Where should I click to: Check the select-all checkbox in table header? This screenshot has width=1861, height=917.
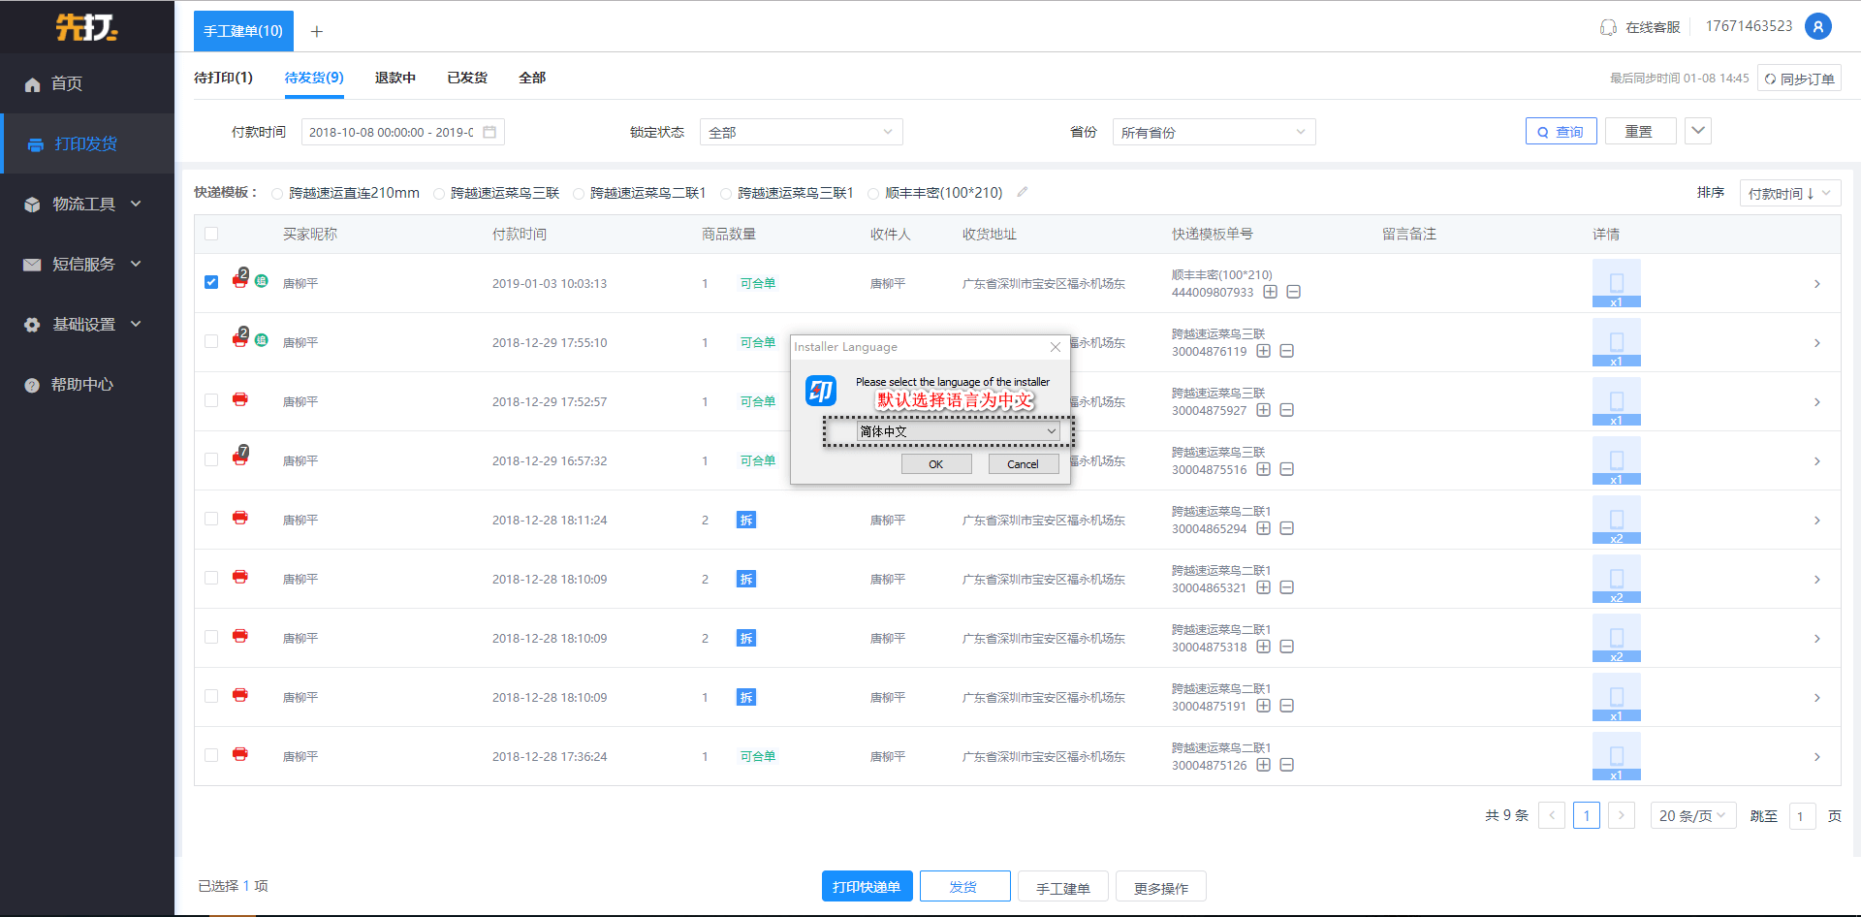[x=211, y=234]
